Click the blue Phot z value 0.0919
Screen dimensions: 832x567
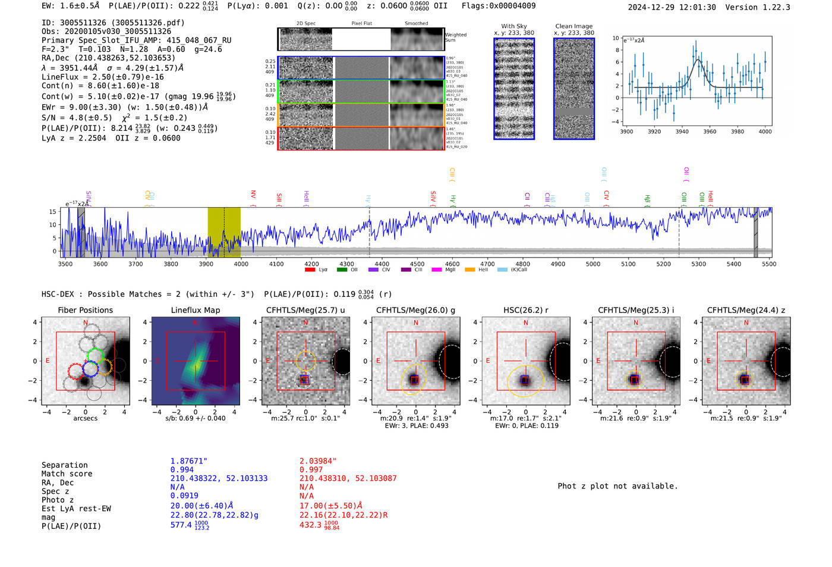coord(184,496)
